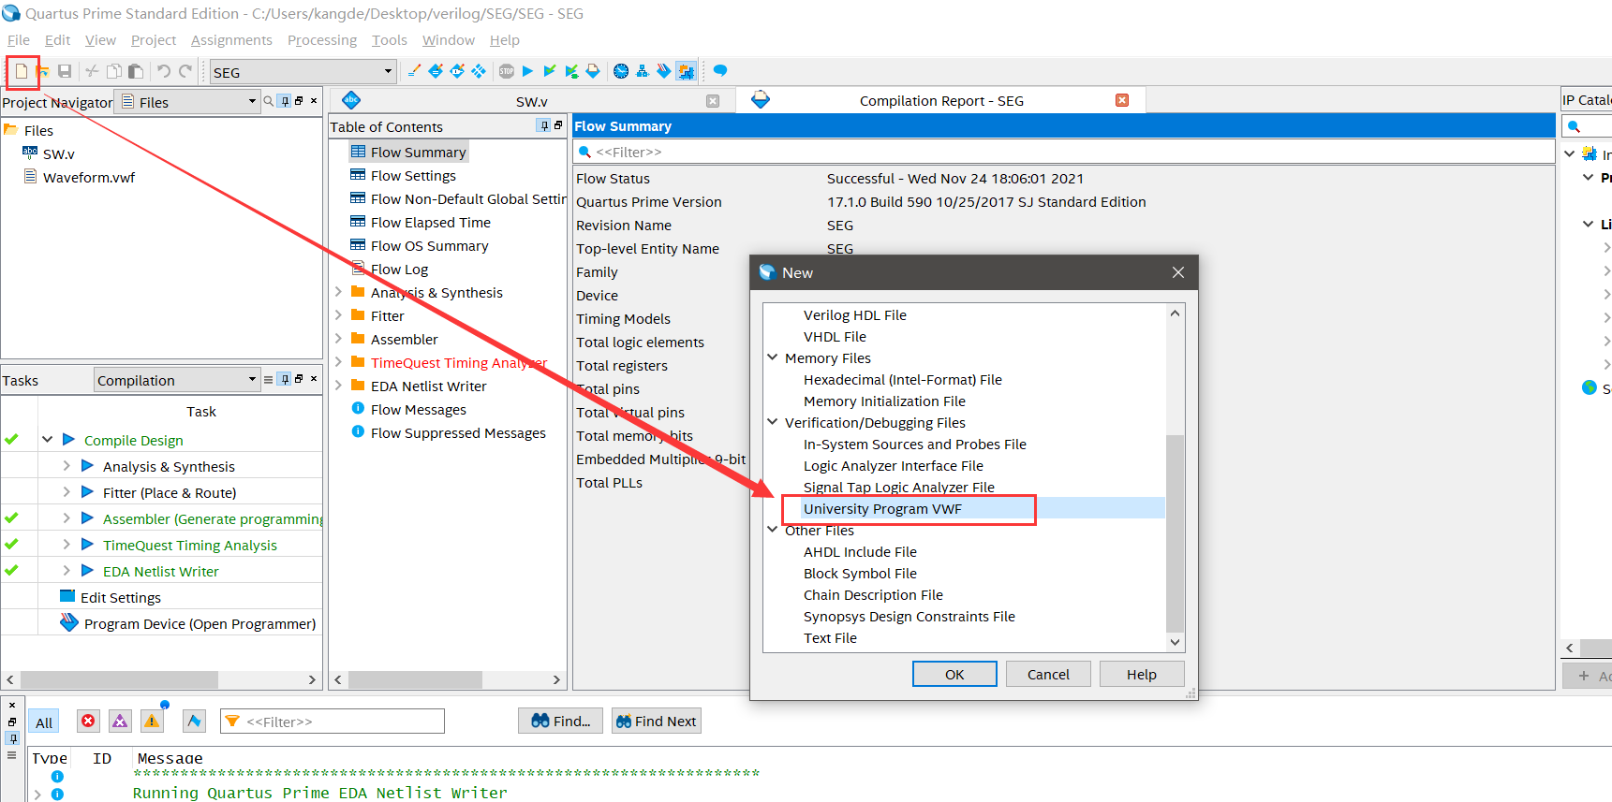Click OK in the New dialog
1612x802 pixels.
click(954, 674)
